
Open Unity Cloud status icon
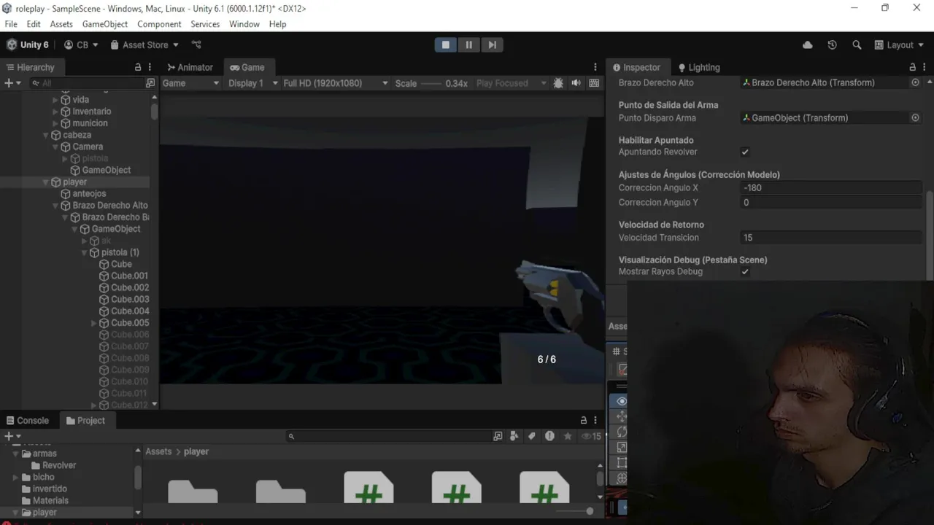(x=808, y=44)
